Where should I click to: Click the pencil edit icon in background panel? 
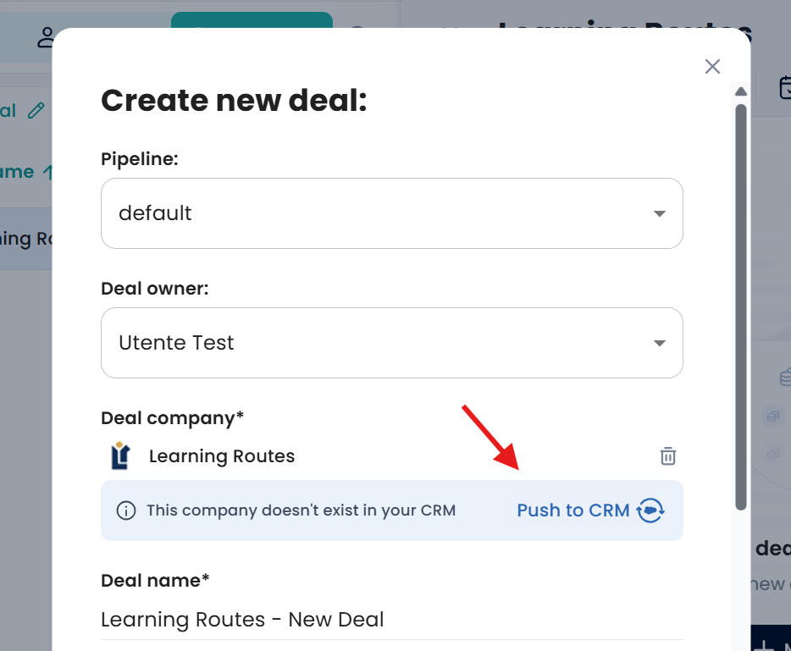(36, 110)
